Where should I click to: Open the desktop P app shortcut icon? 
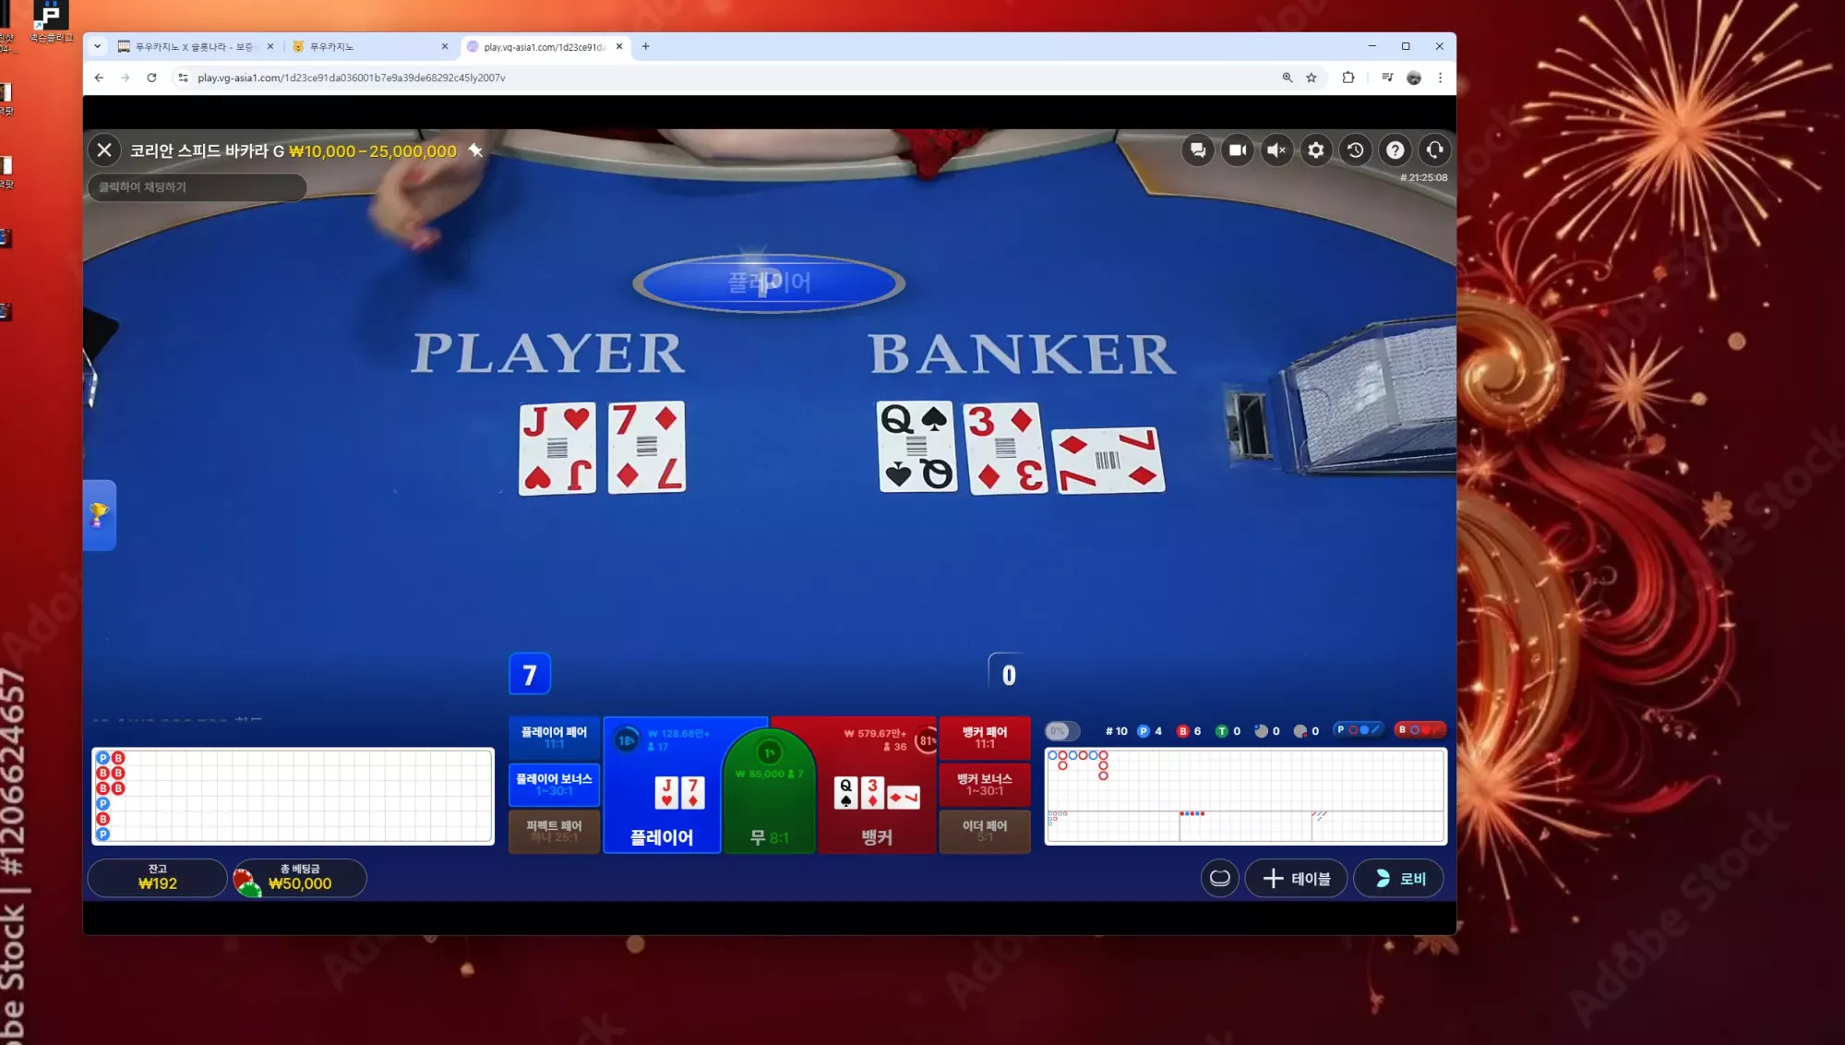pos(51,20)
